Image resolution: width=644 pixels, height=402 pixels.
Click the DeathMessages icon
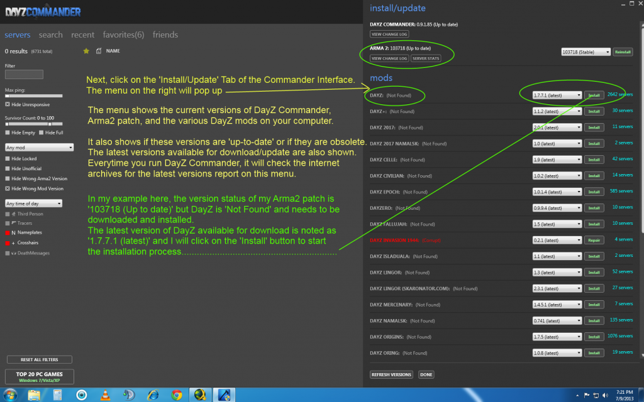tap(14, 253)
